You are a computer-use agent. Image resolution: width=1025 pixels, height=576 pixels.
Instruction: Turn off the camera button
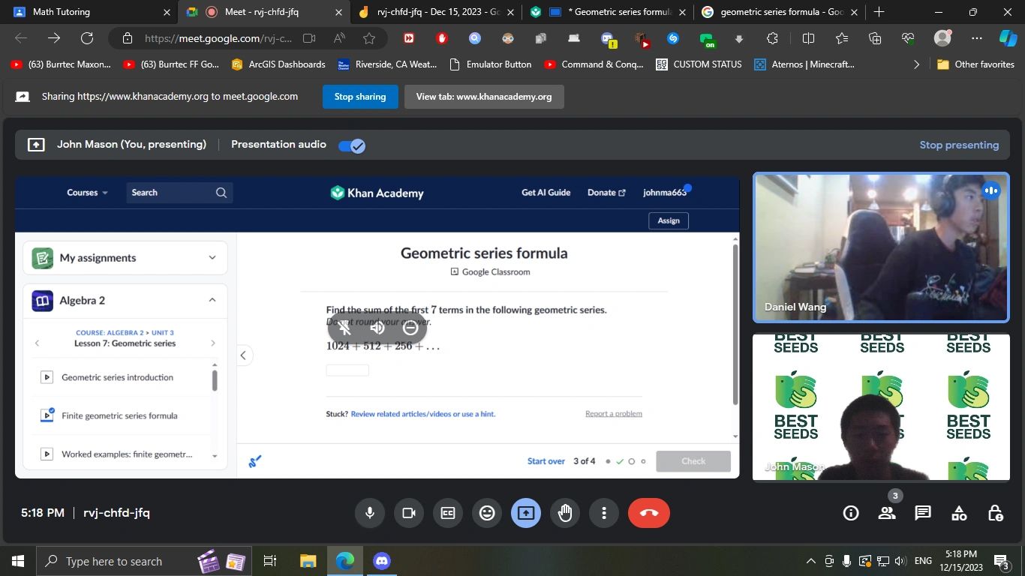coord(409,513)
